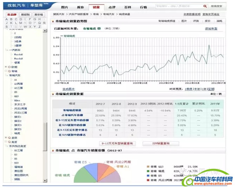Filter brands by letter K
This screenshot has width=235, height=188.
[x=11, y=23]
